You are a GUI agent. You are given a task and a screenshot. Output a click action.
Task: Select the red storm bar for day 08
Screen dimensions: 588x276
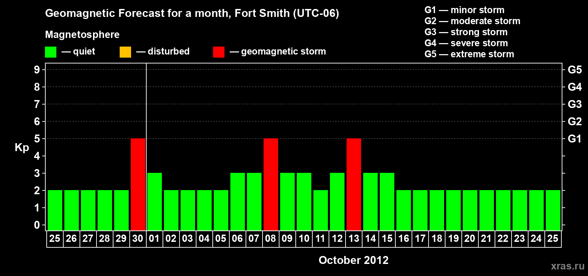271,184
